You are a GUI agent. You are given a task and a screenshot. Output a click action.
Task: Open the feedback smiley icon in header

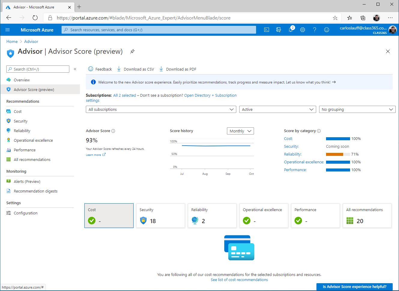[327, 30]
